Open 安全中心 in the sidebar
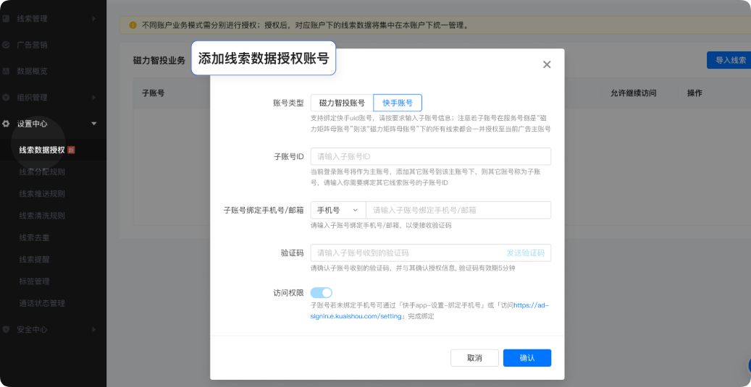The width and height of the screenshot is (751, 387). [x=32, y=330]
